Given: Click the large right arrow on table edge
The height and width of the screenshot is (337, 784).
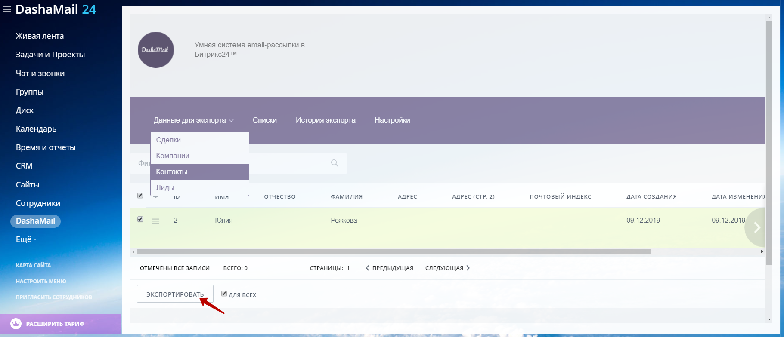Looking at the screenshot, I should pyautogui.click(x=757, y=227).
